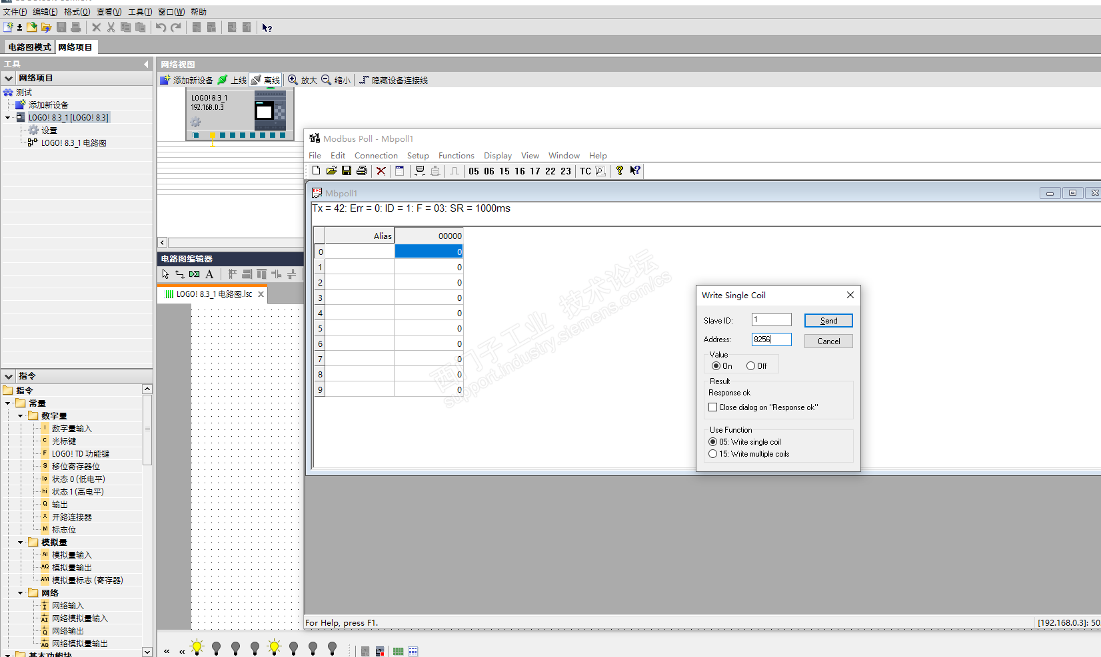This screenshot has width=1101, height=657.
Task: Click the Add new device icon in network view
Action: point(165,80)
